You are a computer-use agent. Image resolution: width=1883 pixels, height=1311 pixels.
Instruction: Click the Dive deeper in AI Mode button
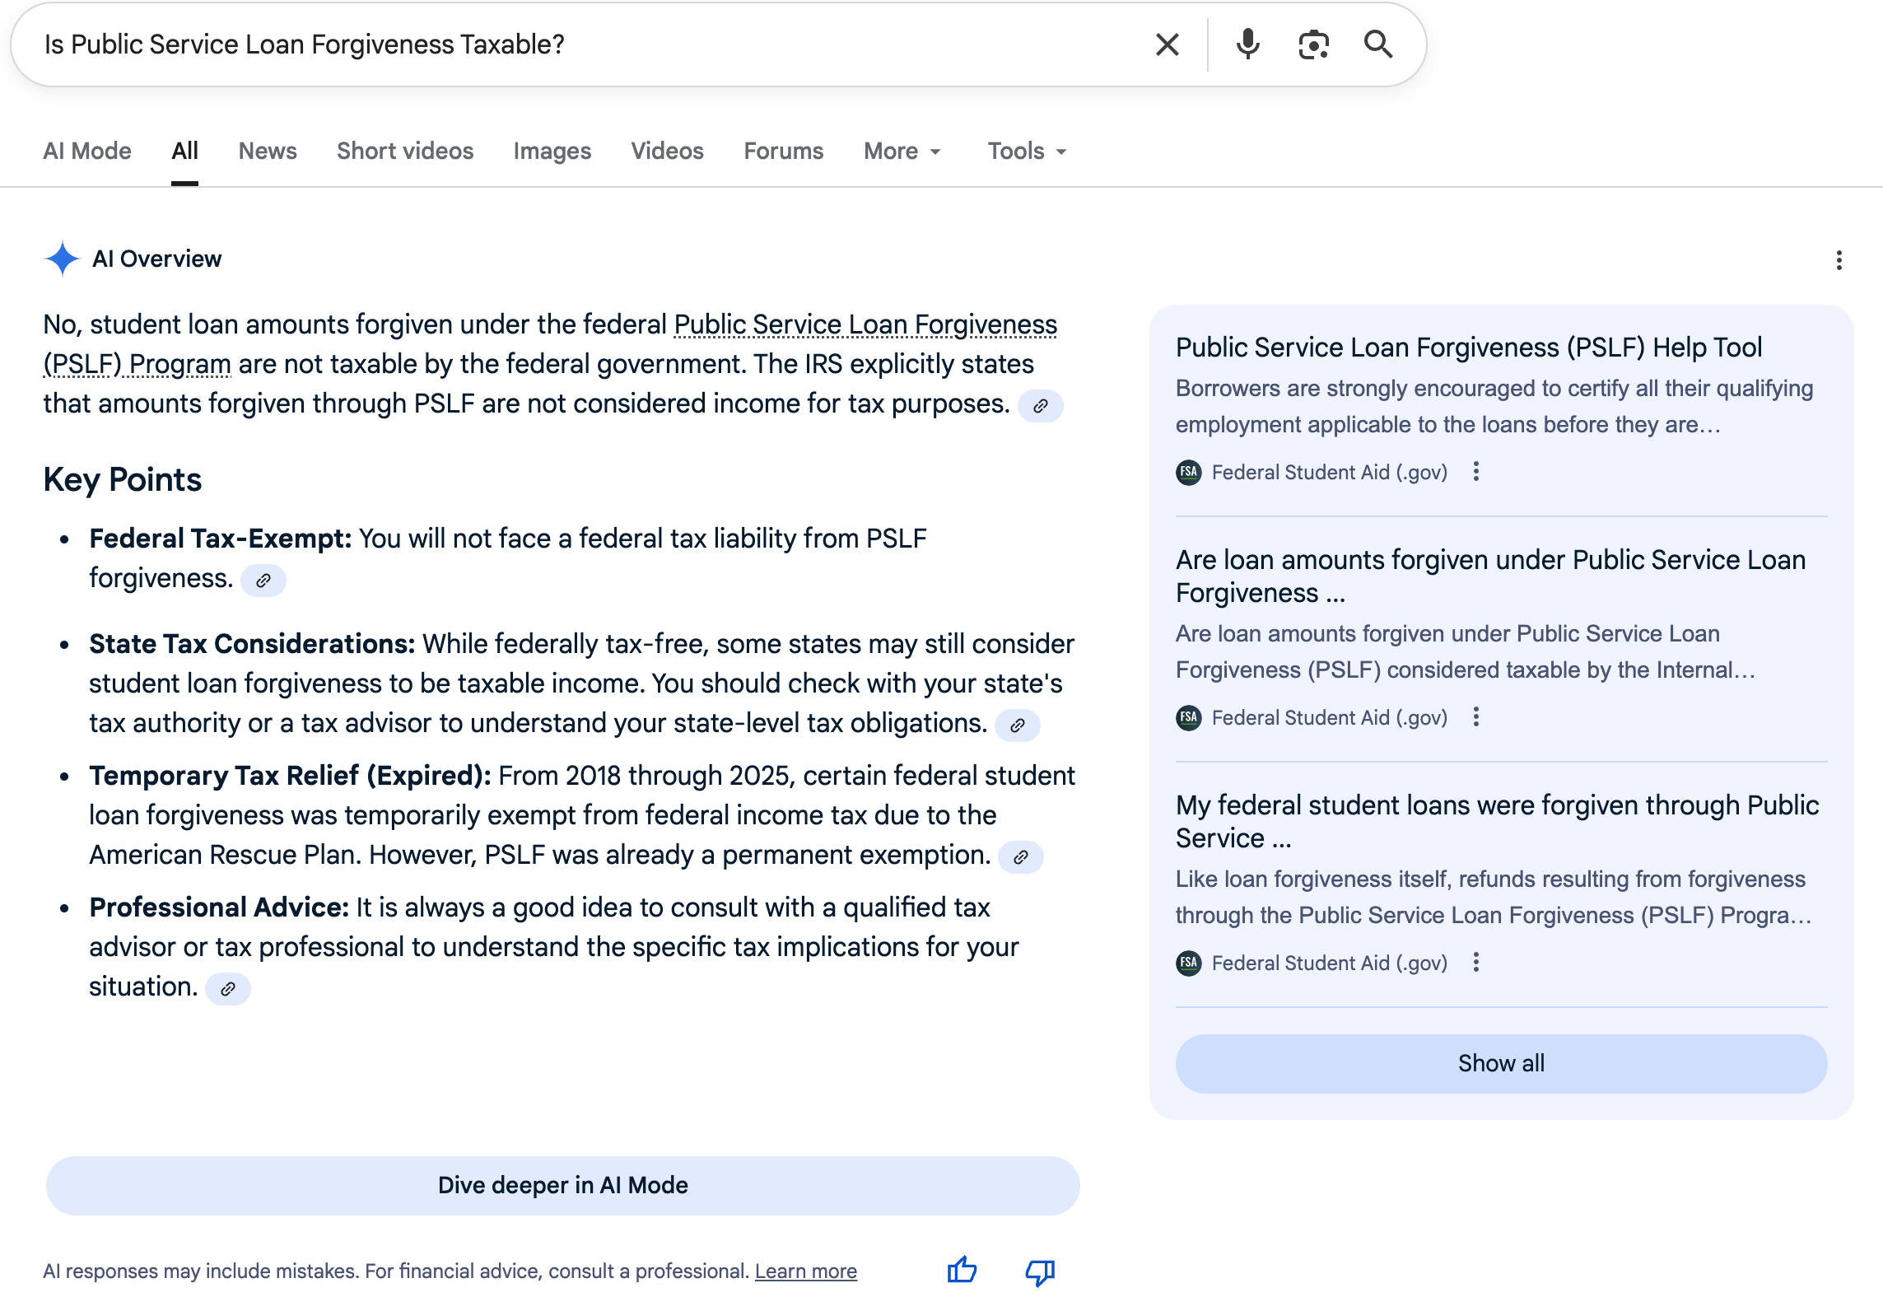coord(562,1185)
